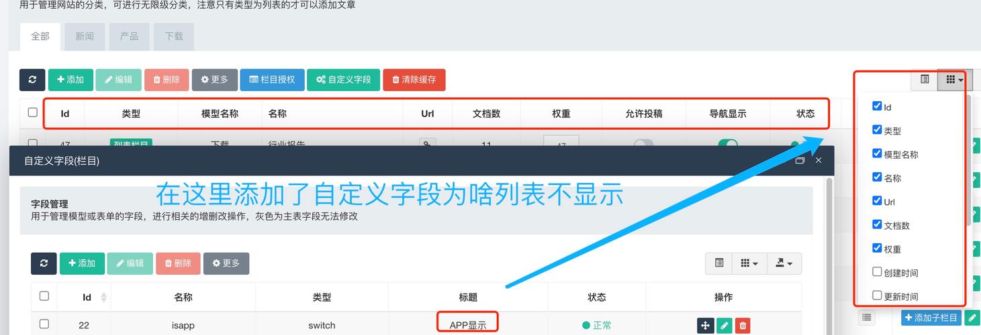The image size is (981, 335).
Task: Click green edit icon beside 添加子栏目
Action: coord(973,318)
